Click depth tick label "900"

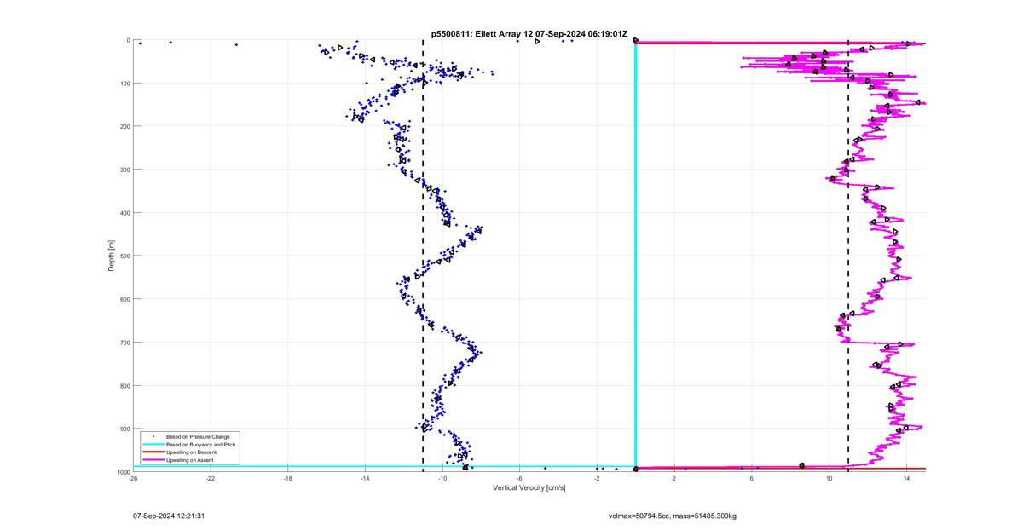124,429
